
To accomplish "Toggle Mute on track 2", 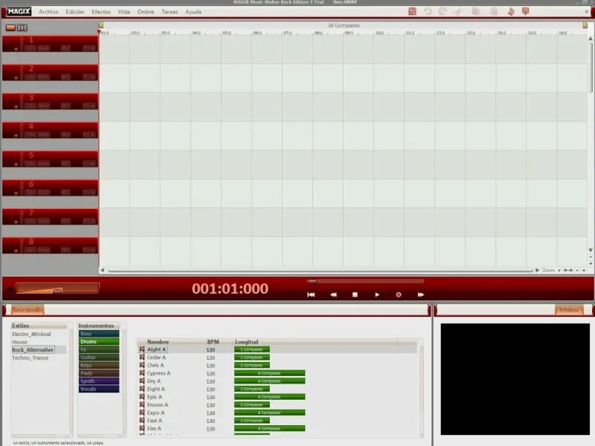I will point(44,77).
